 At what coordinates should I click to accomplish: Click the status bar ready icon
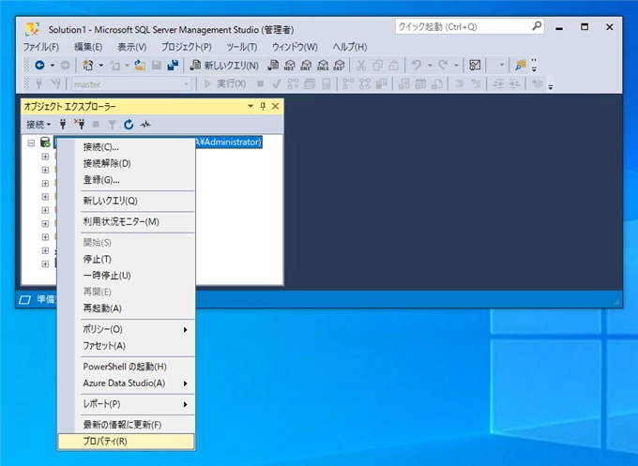pyautogui.click(x=24, y=300)
